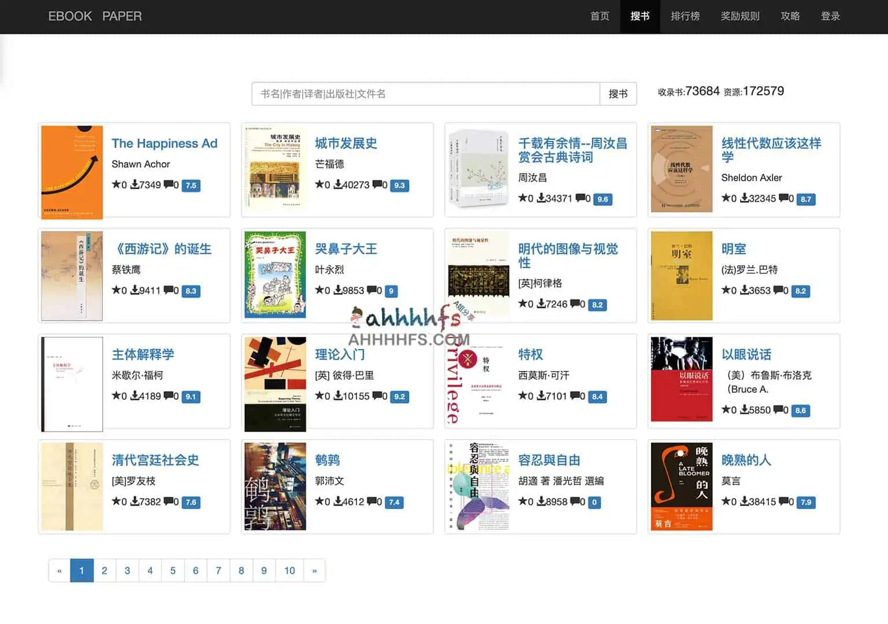Screen dimensions: 888x624
Task: Open the book 千载有余情--周汝昌赏会古典诗词
Action: [x=573, y=150]
